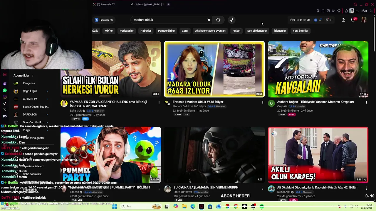Open Spotify from the taskbar
376x211 pixels.
coord(262,206)
